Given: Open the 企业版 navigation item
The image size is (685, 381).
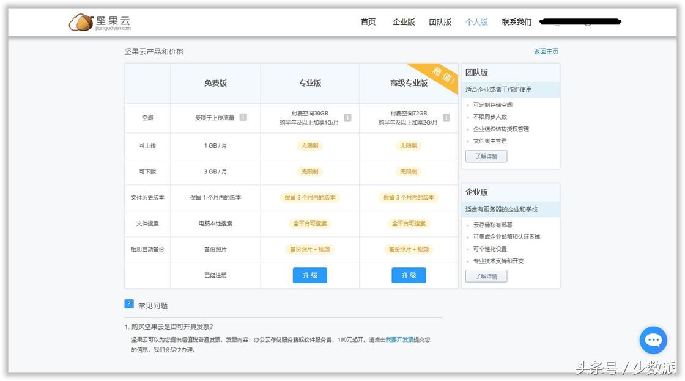Looking at the screenshot, I should 404,22.
